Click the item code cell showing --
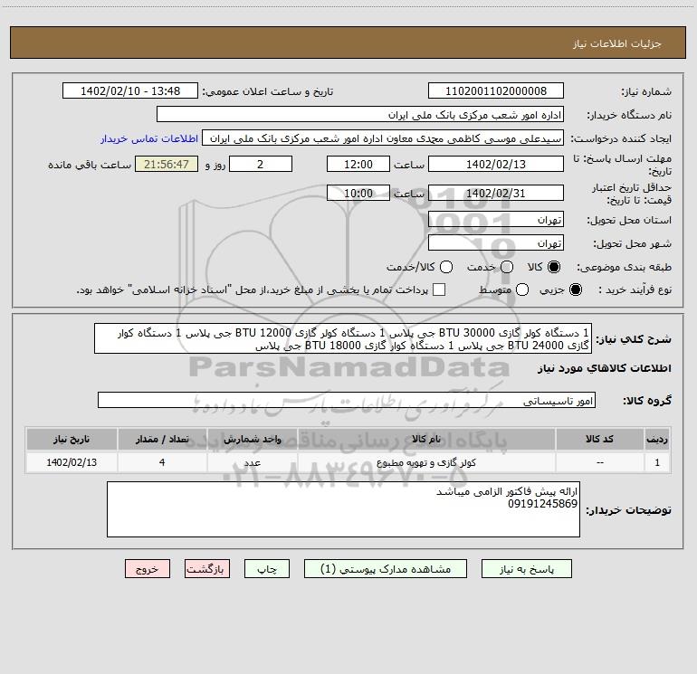 click(599, 462)
